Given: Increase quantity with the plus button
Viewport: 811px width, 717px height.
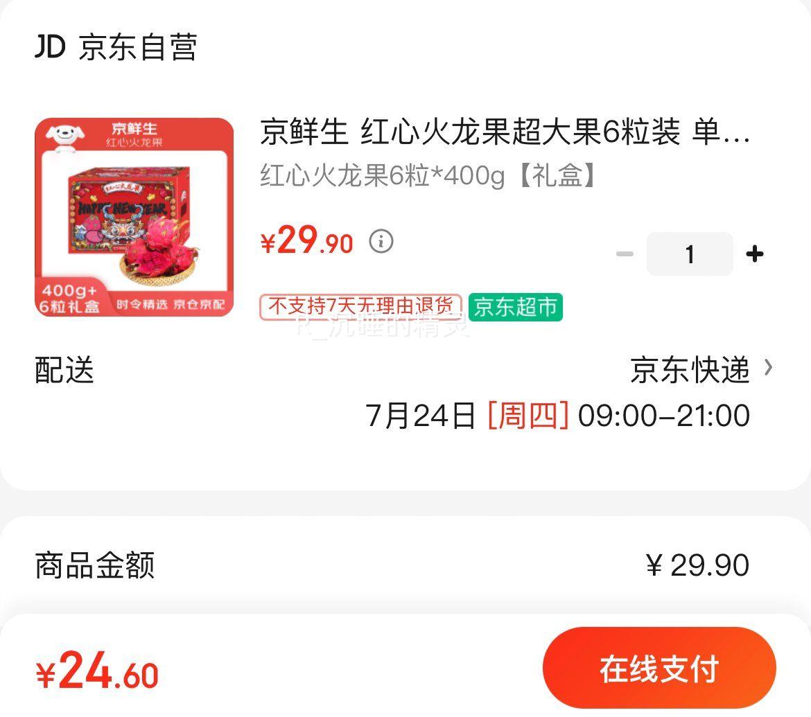Looking at the screenshot, I should (x=755, y=254).
